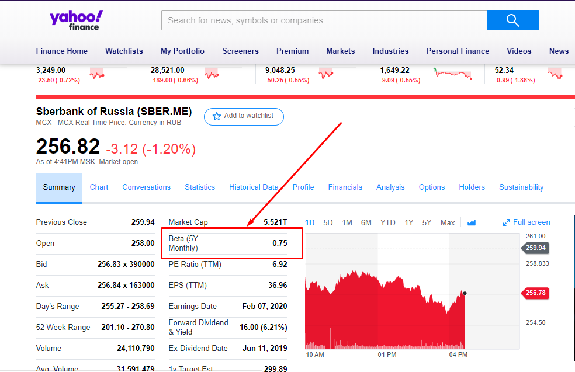Select the 6M chart range
Screen dimensions: 575x372
[366, 223]
